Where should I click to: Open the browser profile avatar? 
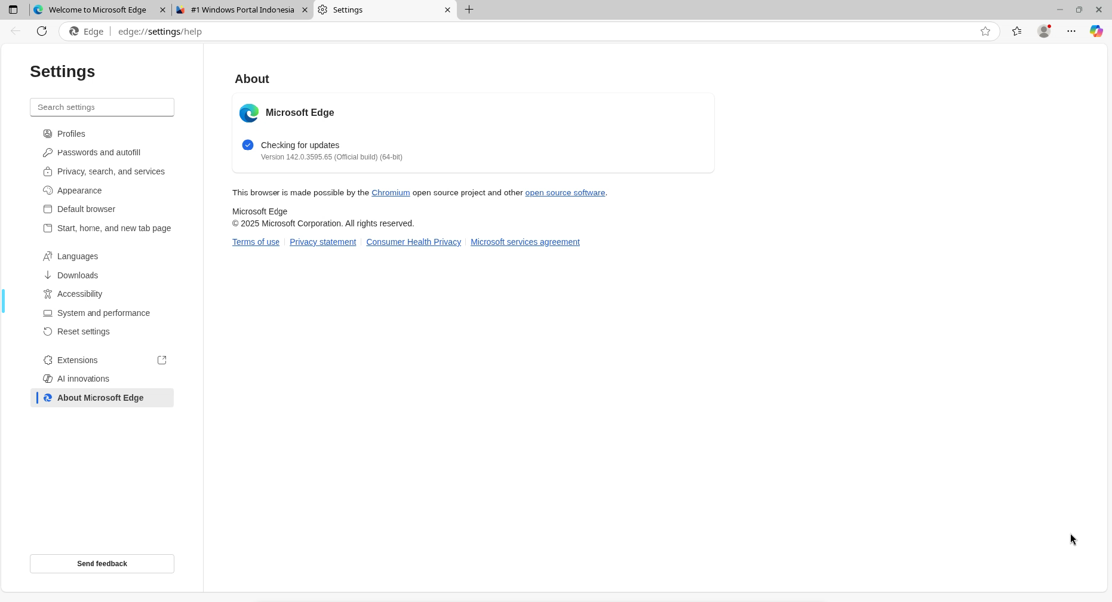(x=1045, y=31)
